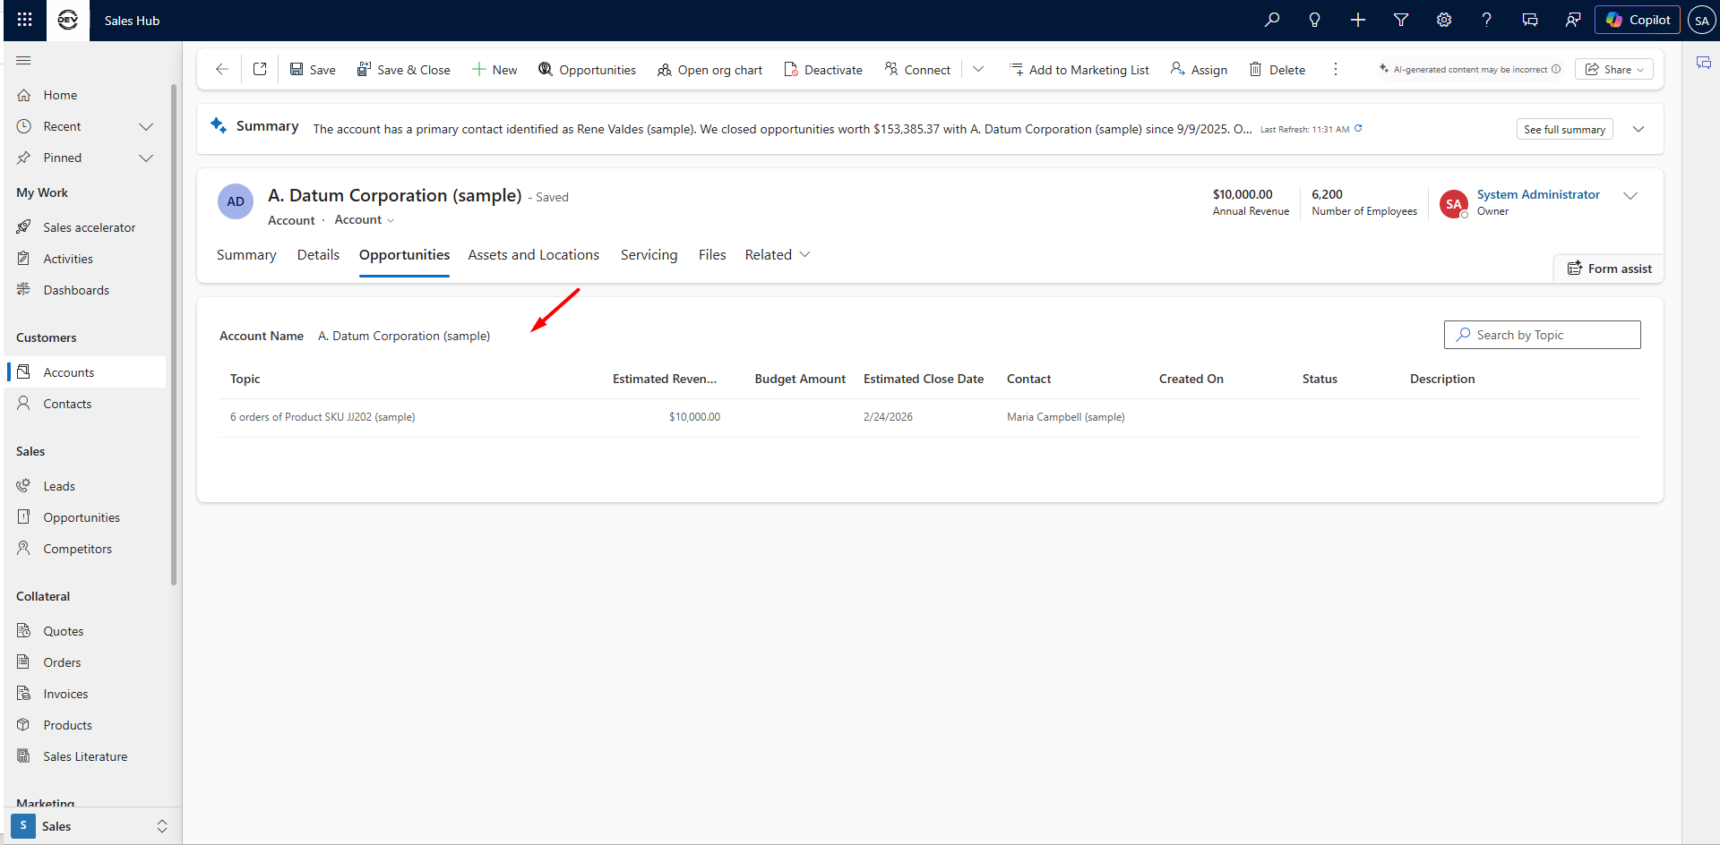The image size is (1720, 845).
Task: Expand the header owner details chevron
Action: pos(1630,196)
